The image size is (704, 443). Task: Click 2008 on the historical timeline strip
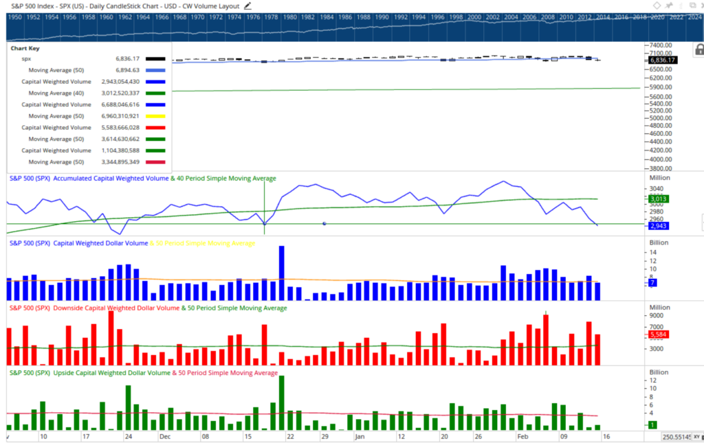tap(547, 16)
